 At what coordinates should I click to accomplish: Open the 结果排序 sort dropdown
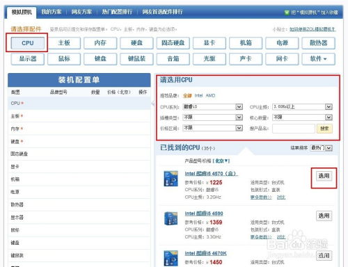[x=322, y=148]
